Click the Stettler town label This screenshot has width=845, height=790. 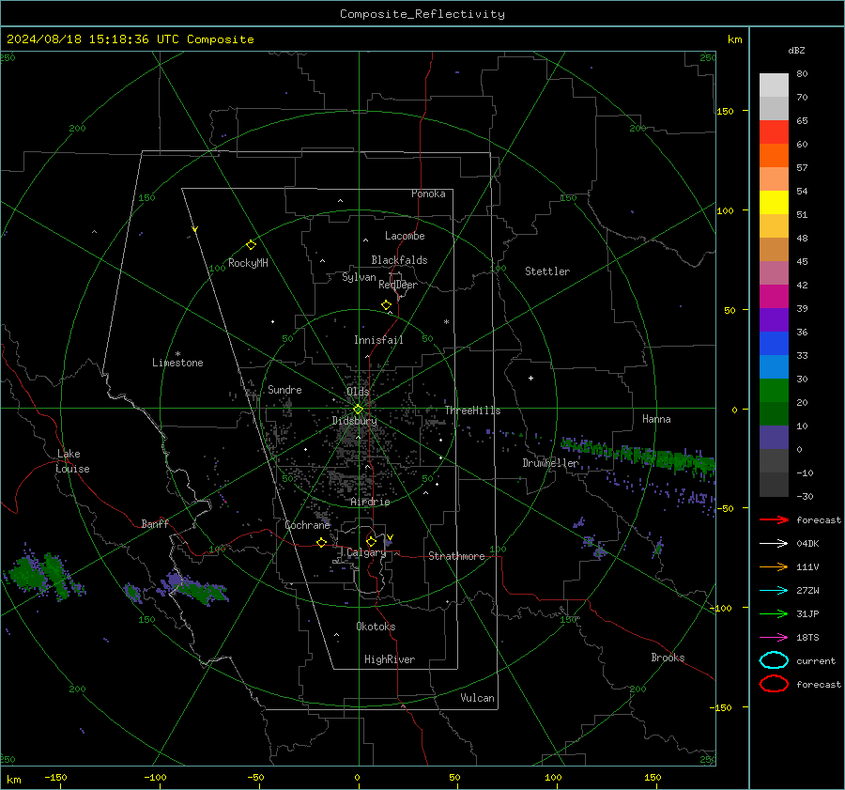(547, 271)
